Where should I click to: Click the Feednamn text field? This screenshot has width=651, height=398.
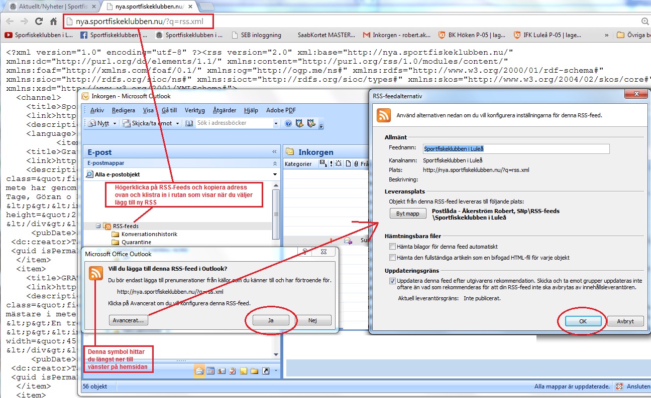coord(516,148)
